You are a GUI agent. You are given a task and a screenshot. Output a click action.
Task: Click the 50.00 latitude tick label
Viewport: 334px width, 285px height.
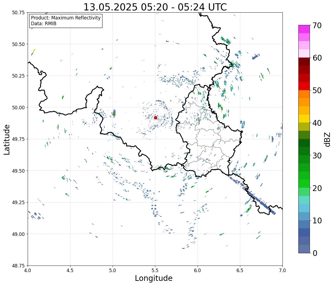click(x=18, y=107)
